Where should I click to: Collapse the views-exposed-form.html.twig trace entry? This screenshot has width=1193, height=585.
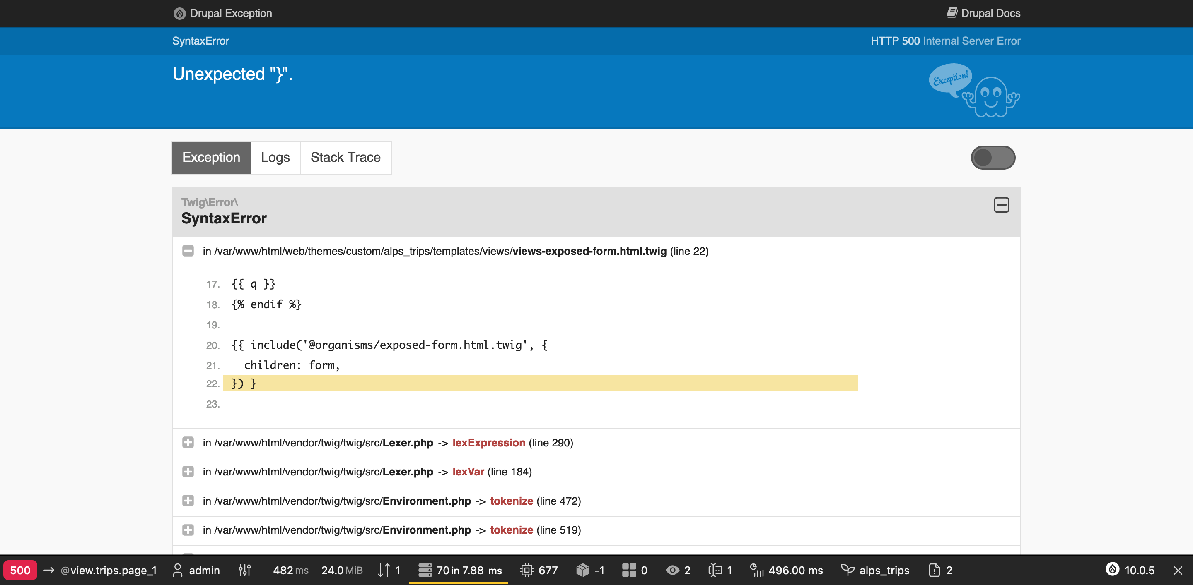coord(188,251)
